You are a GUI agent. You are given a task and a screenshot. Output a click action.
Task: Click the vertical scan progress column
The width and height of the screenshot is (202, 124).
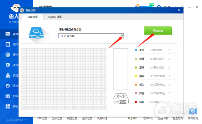[121, 69]
